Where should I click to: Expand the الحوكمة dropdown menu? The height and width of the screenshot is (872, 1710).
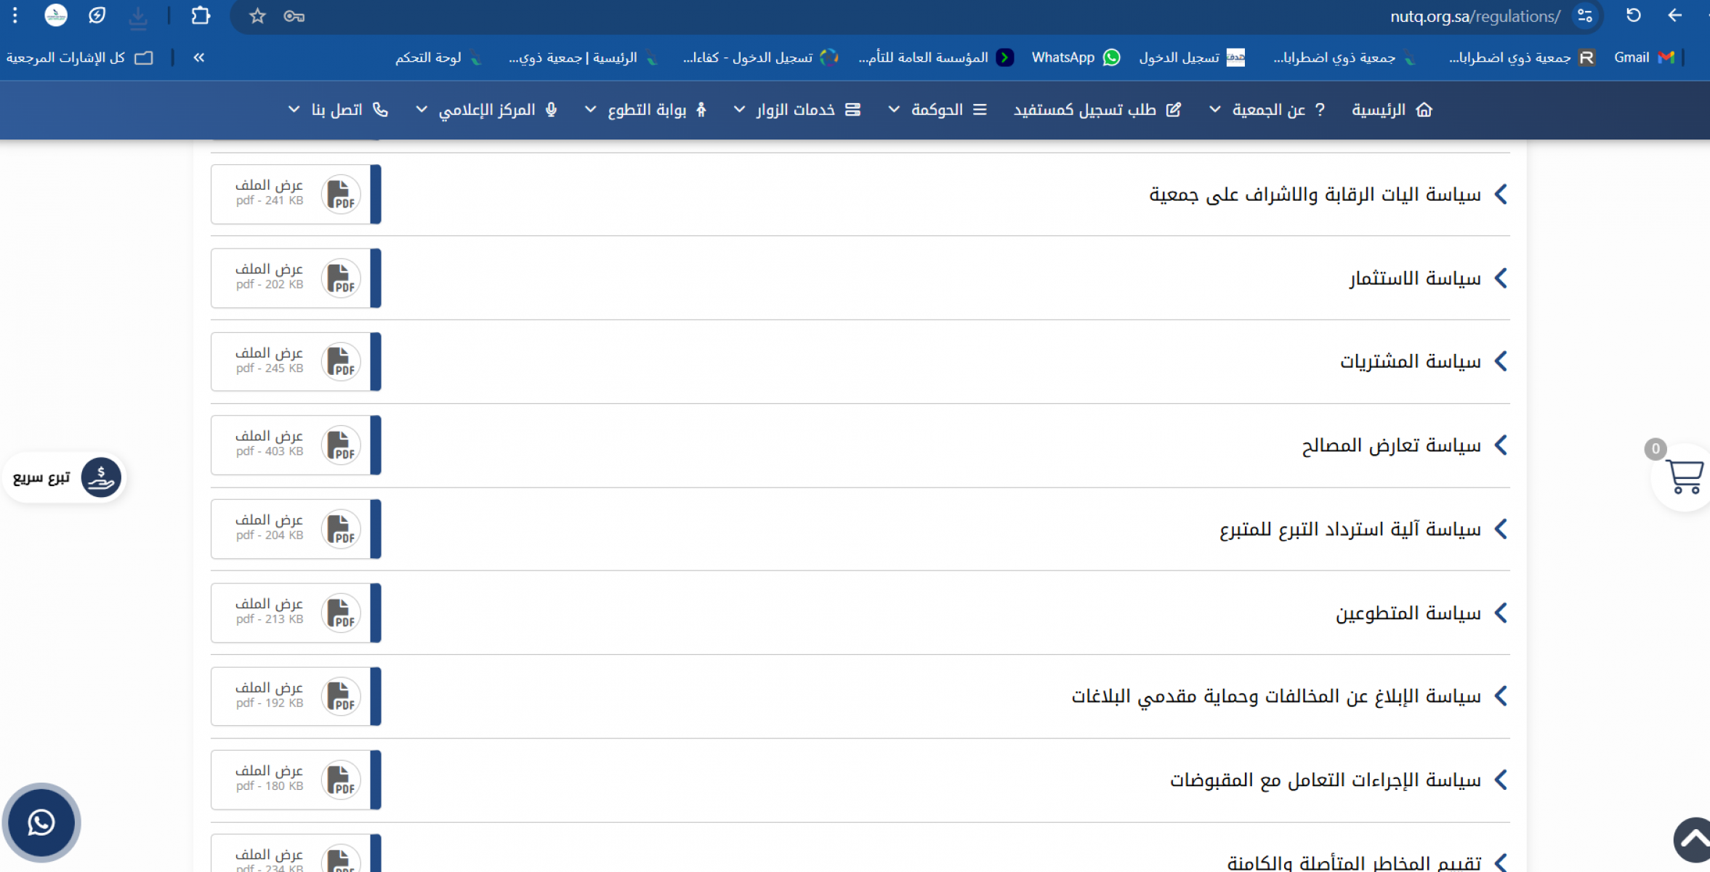pyautogui.click(x=936, y=110)
